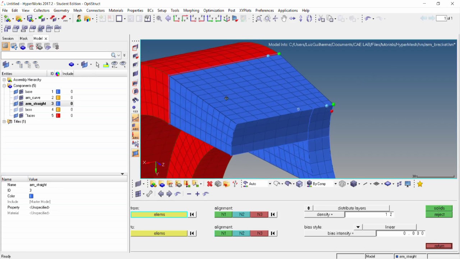Reset the 'from' elems selection
This screenshot has height=259, width=460.
tap(192, 214)
